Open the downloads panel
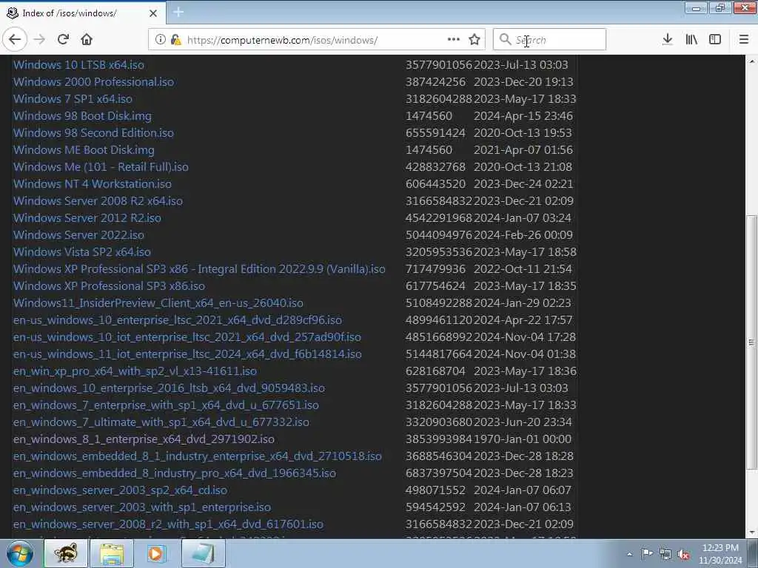758x568 pixels. (x=667, y=39)
